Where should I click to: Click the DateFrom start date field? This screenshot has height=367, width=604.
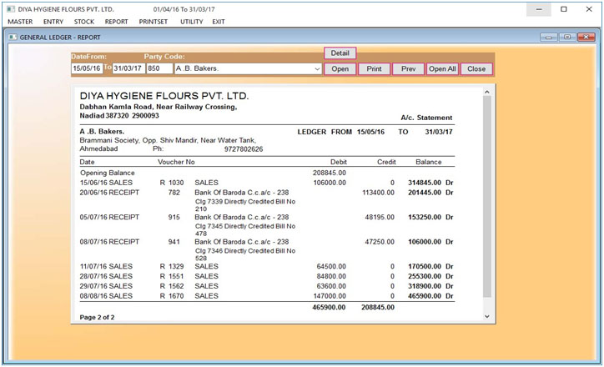coord(87,69)
